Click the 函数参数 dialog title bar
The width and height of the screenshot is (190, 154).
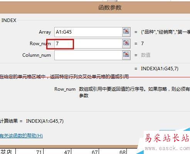point(95,8)
